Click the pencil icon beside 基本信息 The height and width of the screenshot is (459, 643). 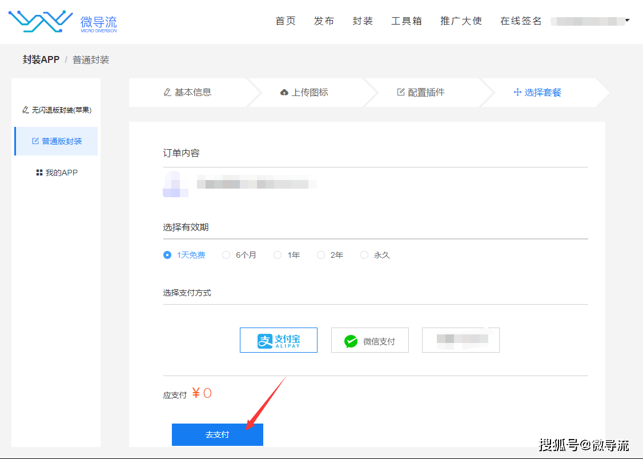pos(167,93)
